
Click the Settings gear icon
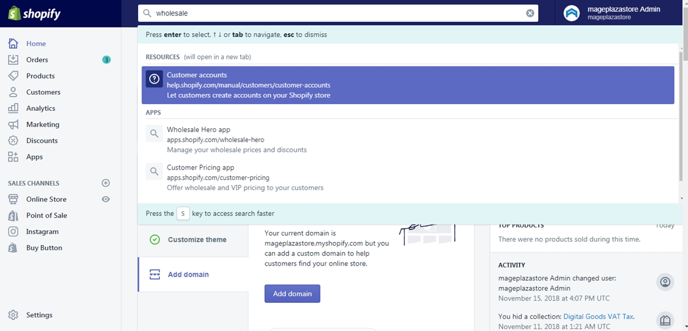click(x=13, y=315)
